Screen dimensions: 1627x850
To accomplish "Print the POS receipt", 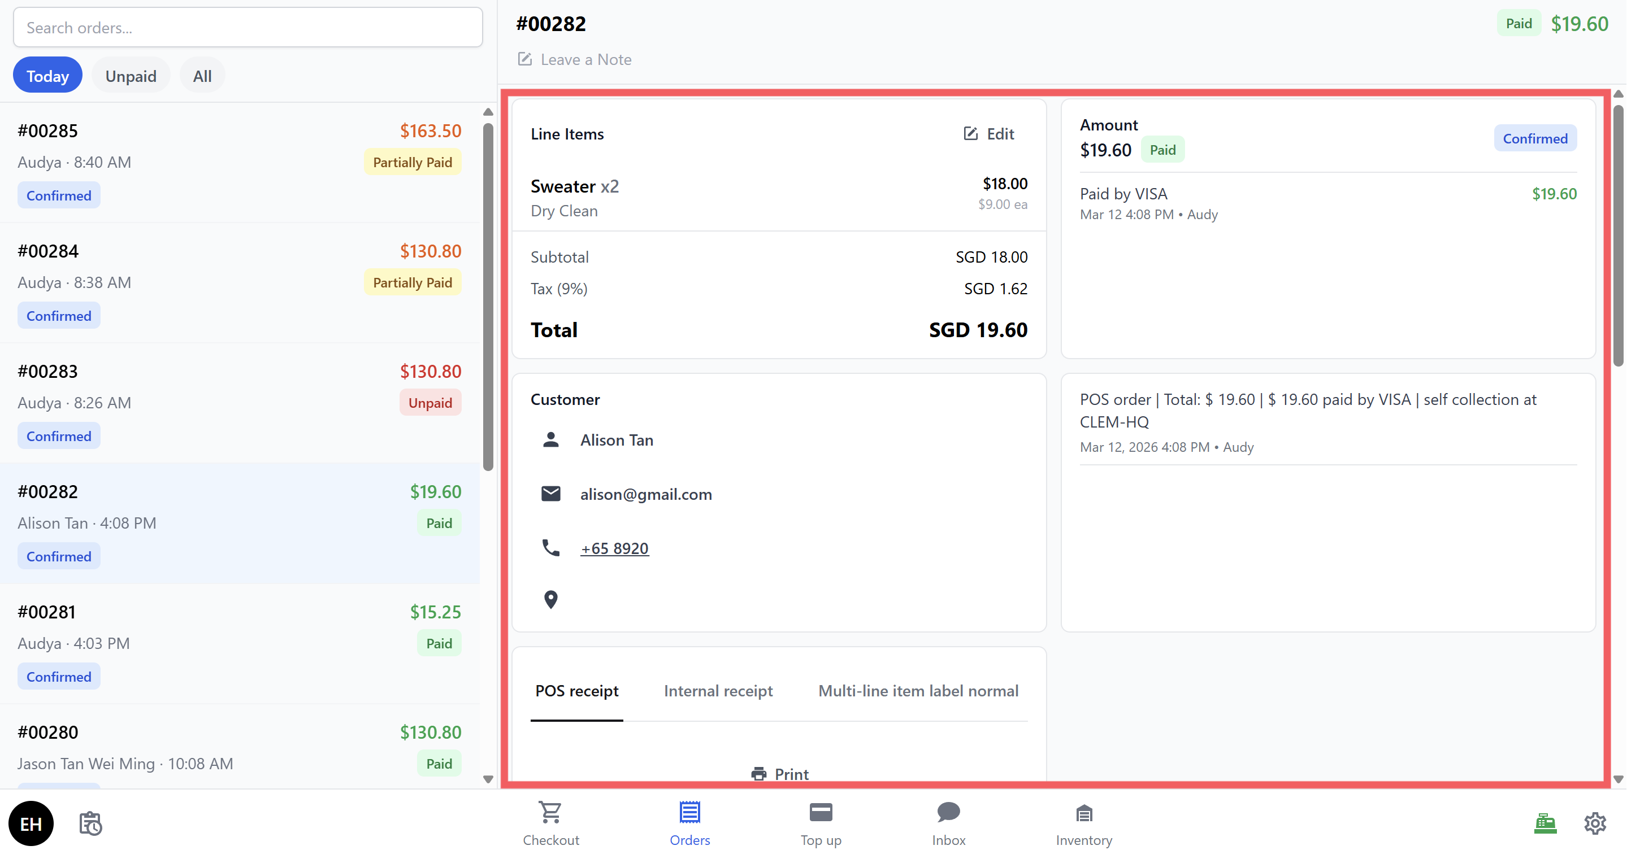I will click(779, 774).
